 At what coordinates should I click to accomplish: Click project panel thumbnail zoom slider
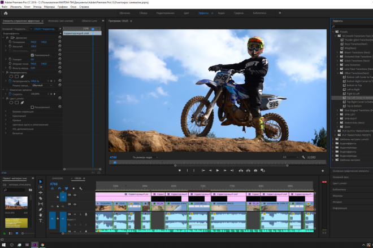[23, 233]
